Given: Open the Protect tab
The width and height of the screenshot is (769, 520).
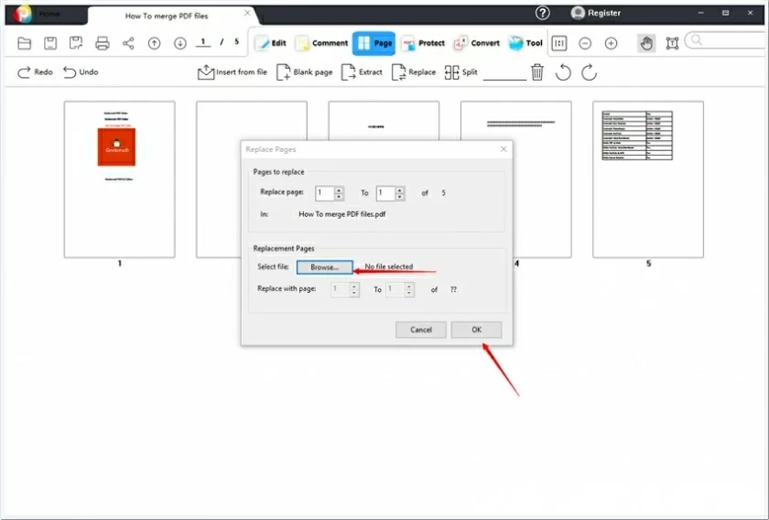Looking at the screenshot, I should [x=423, y=43].
